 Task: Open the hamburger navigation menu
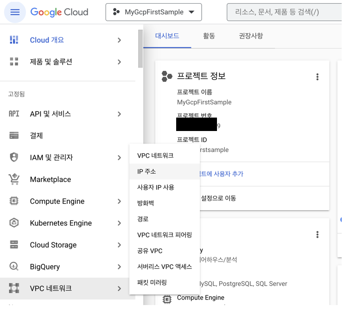15,12
